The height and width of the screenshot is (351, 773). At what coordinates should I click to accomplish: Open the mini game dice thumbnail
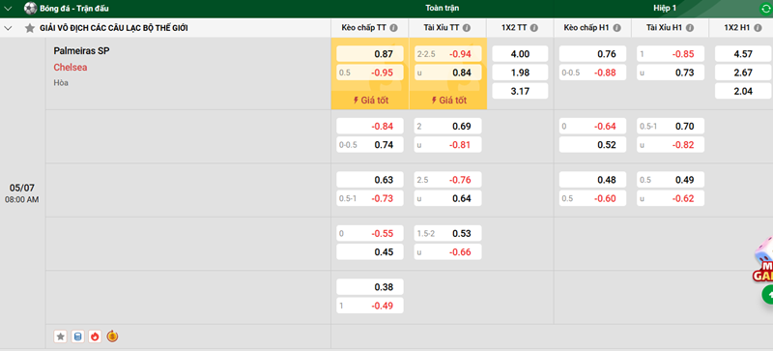763,259
